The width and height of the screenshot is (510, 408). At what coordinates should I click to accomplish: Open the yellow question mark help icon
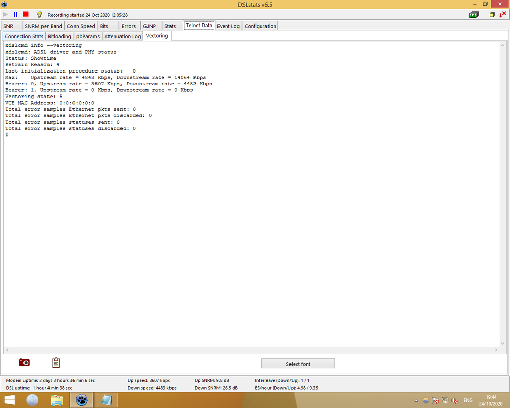click(39, 15)
